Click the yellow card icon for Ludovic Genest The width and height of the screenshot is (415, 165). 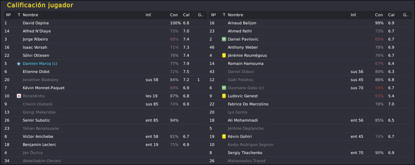pyautogui.click(x=224, y=96)
